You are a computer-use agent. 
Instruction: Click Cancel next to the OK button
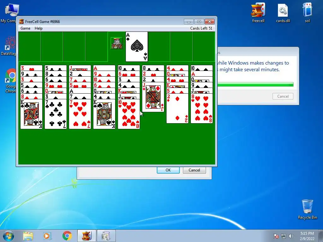coord(194,170)
